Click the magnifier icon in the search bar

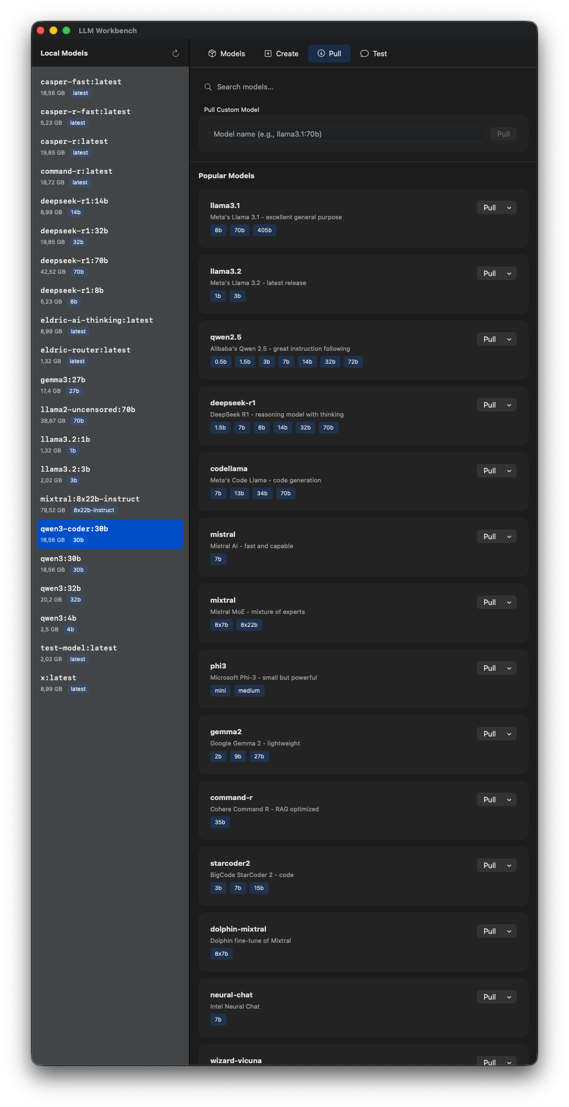click(x=208, y=87)
